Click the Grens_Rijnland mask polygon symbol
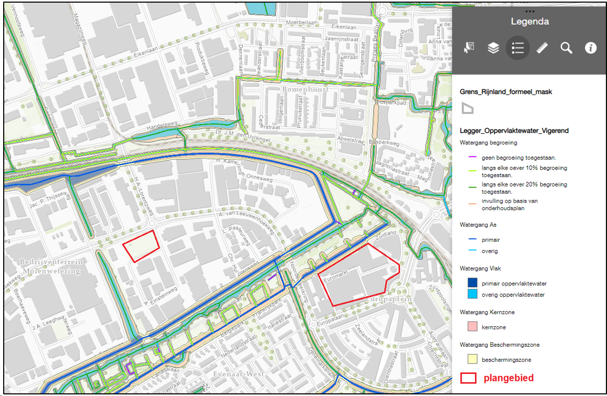 (467, 109)
